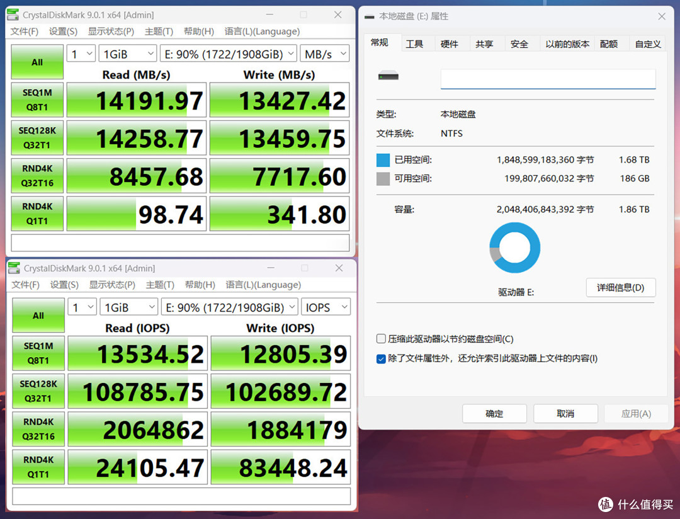Screen dimensions: 680x519
Task: Start SEQ1M Q8T1 test in MB/s window
Action: point(37,100)
